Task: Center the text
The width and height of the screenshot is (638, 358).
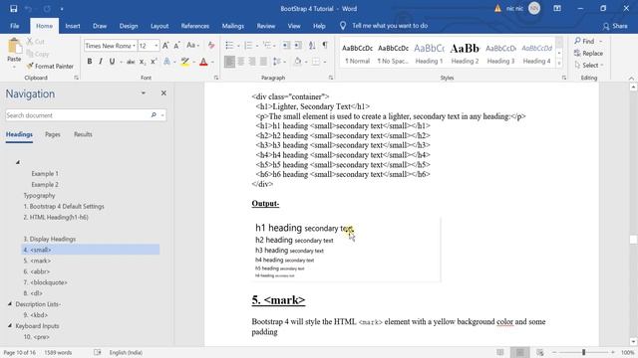Action: (241, 62)
